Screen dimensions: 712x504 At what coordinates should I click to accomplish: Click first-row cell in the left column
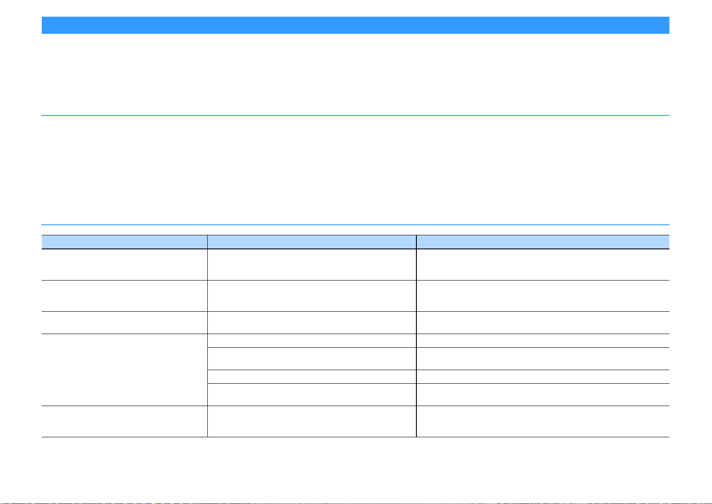(x=124, y=265)
